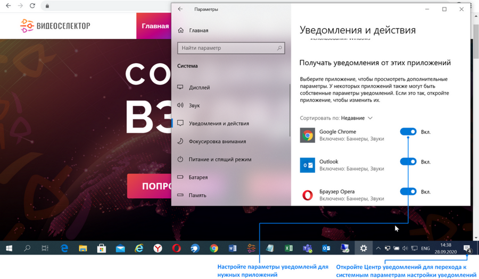Viewport: 479px width, 279px height.
Task: Open File Explorer from the taskbar
Action: tap(83, 248)
